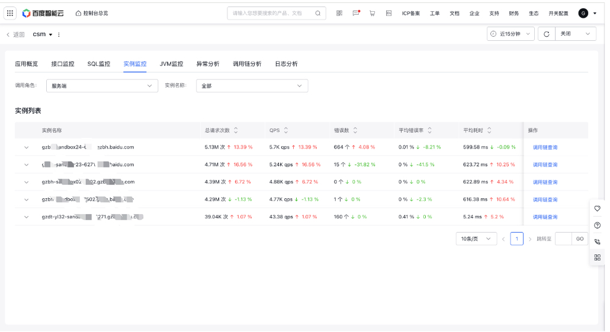
Task: Expand row with 4.39M 次 requests
Action: (27, 182)
